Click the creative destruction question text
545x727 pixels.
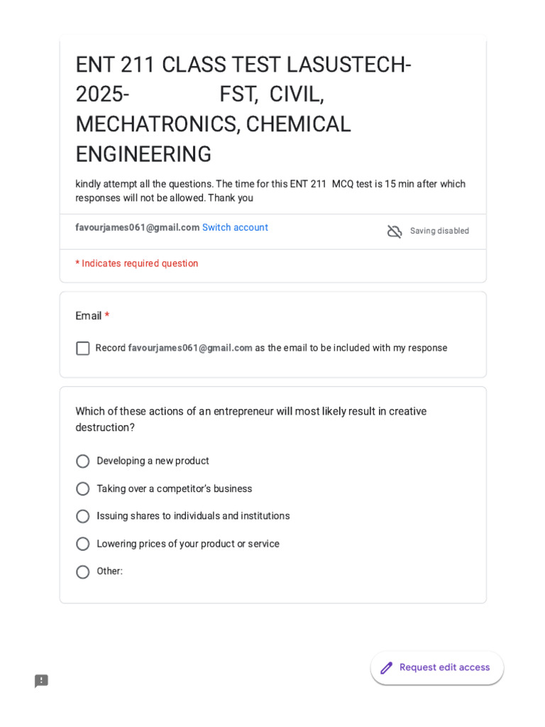(251, 419)
